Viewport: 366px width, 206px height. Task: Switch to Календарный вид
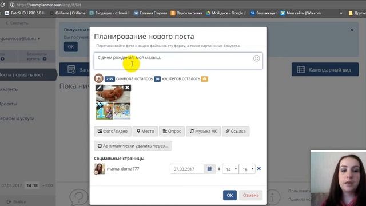[x=325, y=69]
